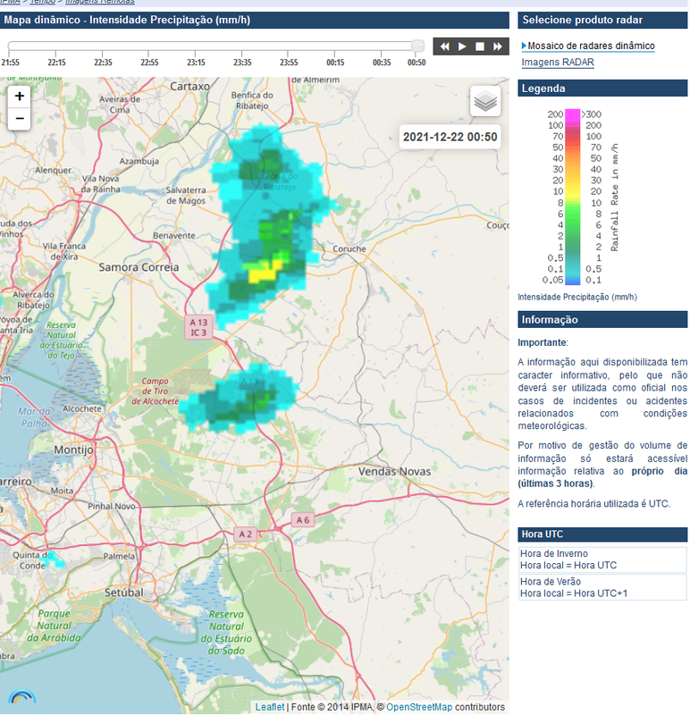
Task: Click the yellow heavy-rain radar cell
Action: coord(265,272)
